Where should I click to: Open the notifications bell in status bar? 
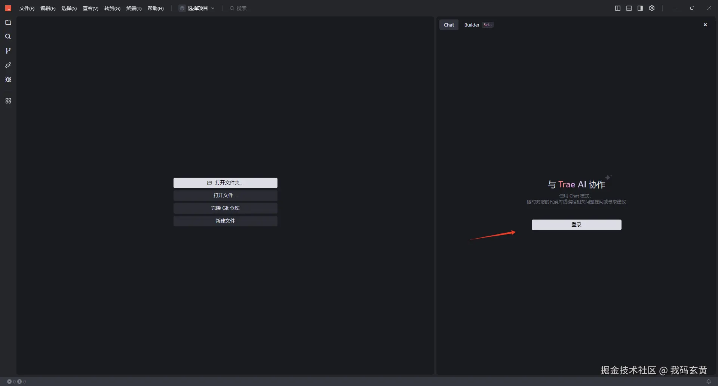click(x=709, y=382)
